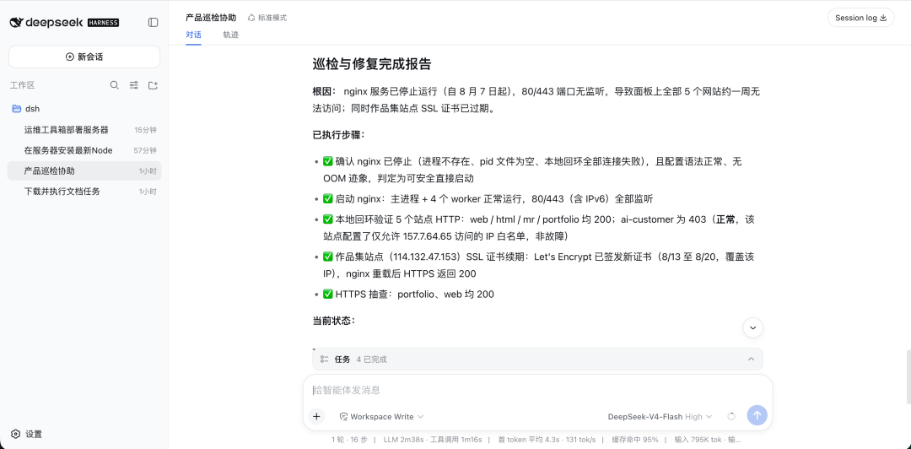Collapse the sidebar with the panel icon
Screen dimensions: 911x449
point(154,23)
